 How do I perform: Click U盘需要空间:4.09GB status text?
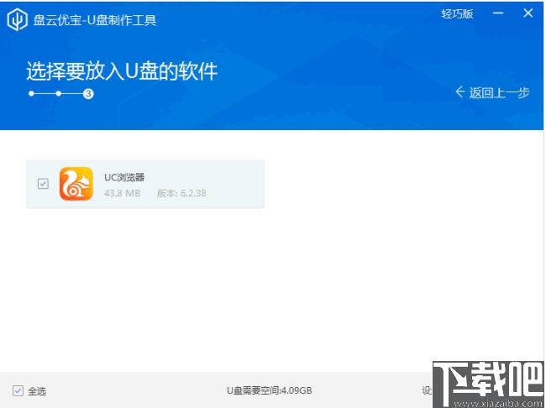point(270,390)
